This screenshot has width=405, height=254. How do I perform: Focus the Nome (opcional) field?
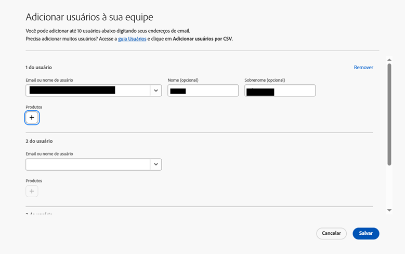pos(203,91)
